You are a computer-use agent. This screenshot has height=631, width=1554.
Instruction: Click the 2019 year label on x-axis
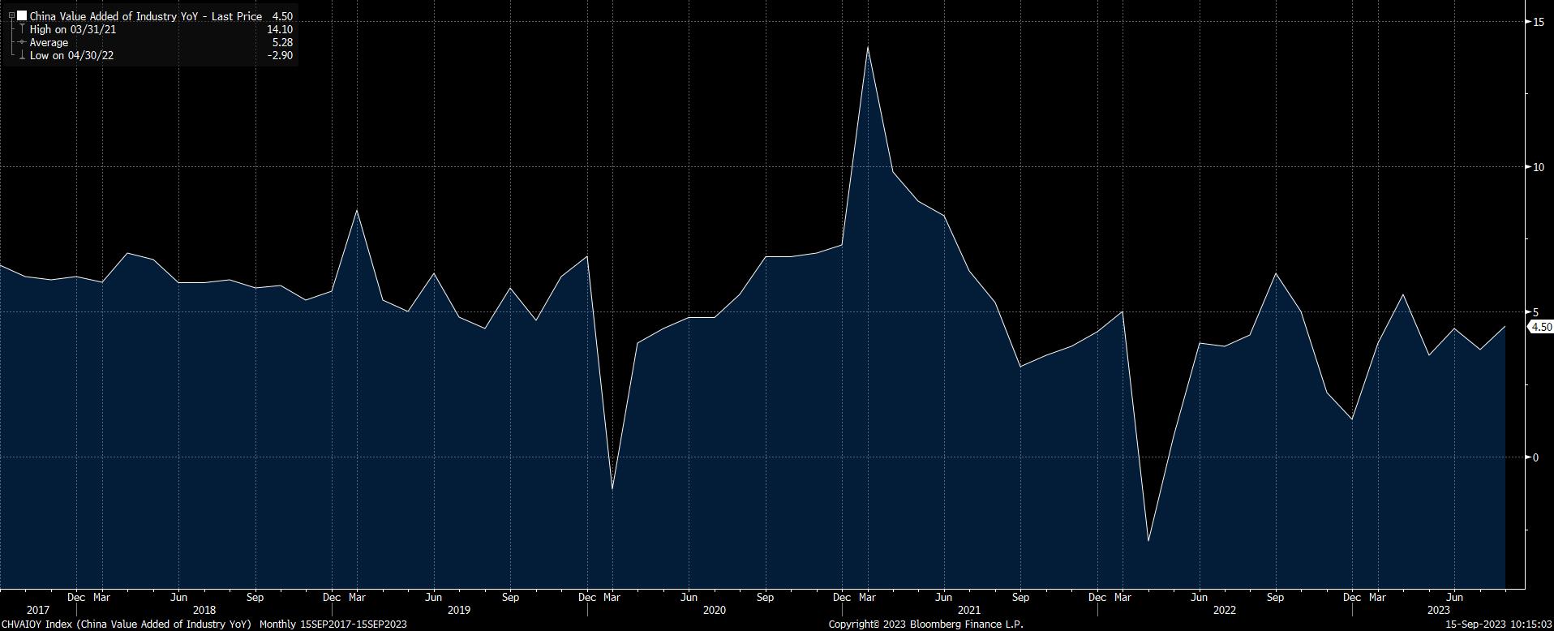pos(458,610)
